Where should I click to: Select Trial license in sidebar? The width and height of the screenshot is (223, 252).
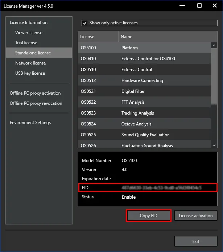point(26,43)
